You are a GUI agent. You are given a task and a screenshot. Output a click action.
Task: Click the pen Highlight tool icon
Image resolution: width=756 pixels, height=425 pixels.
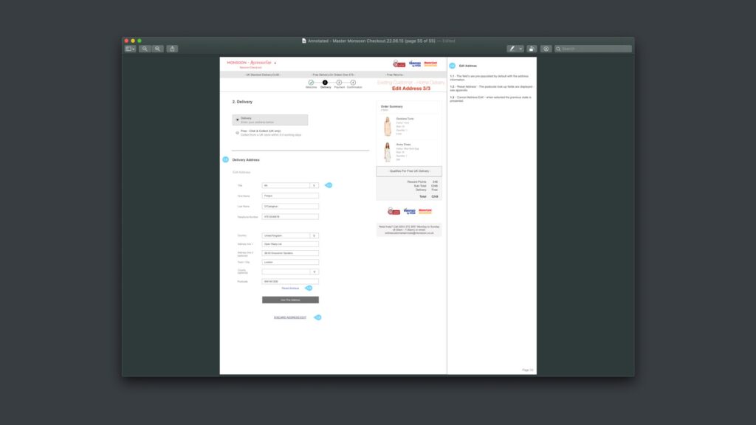pos(512,49)
